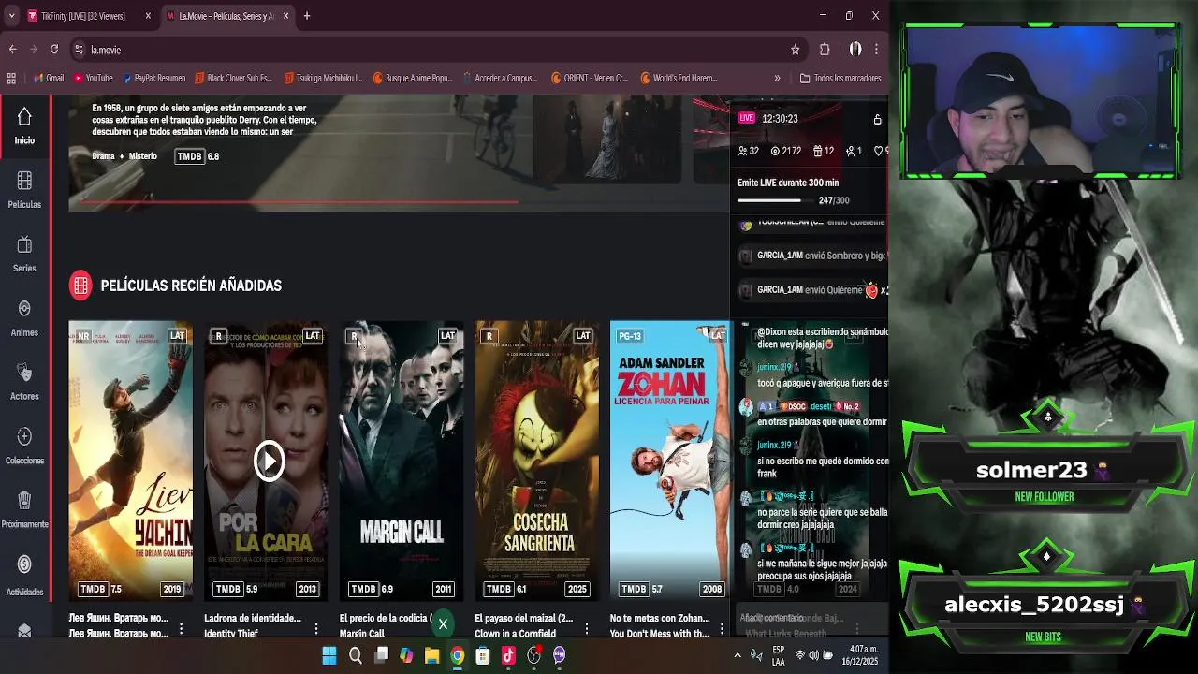The image size is (1198, 674).
Task: Open the OBS icon in the taskbar
Action: (533, 656)
